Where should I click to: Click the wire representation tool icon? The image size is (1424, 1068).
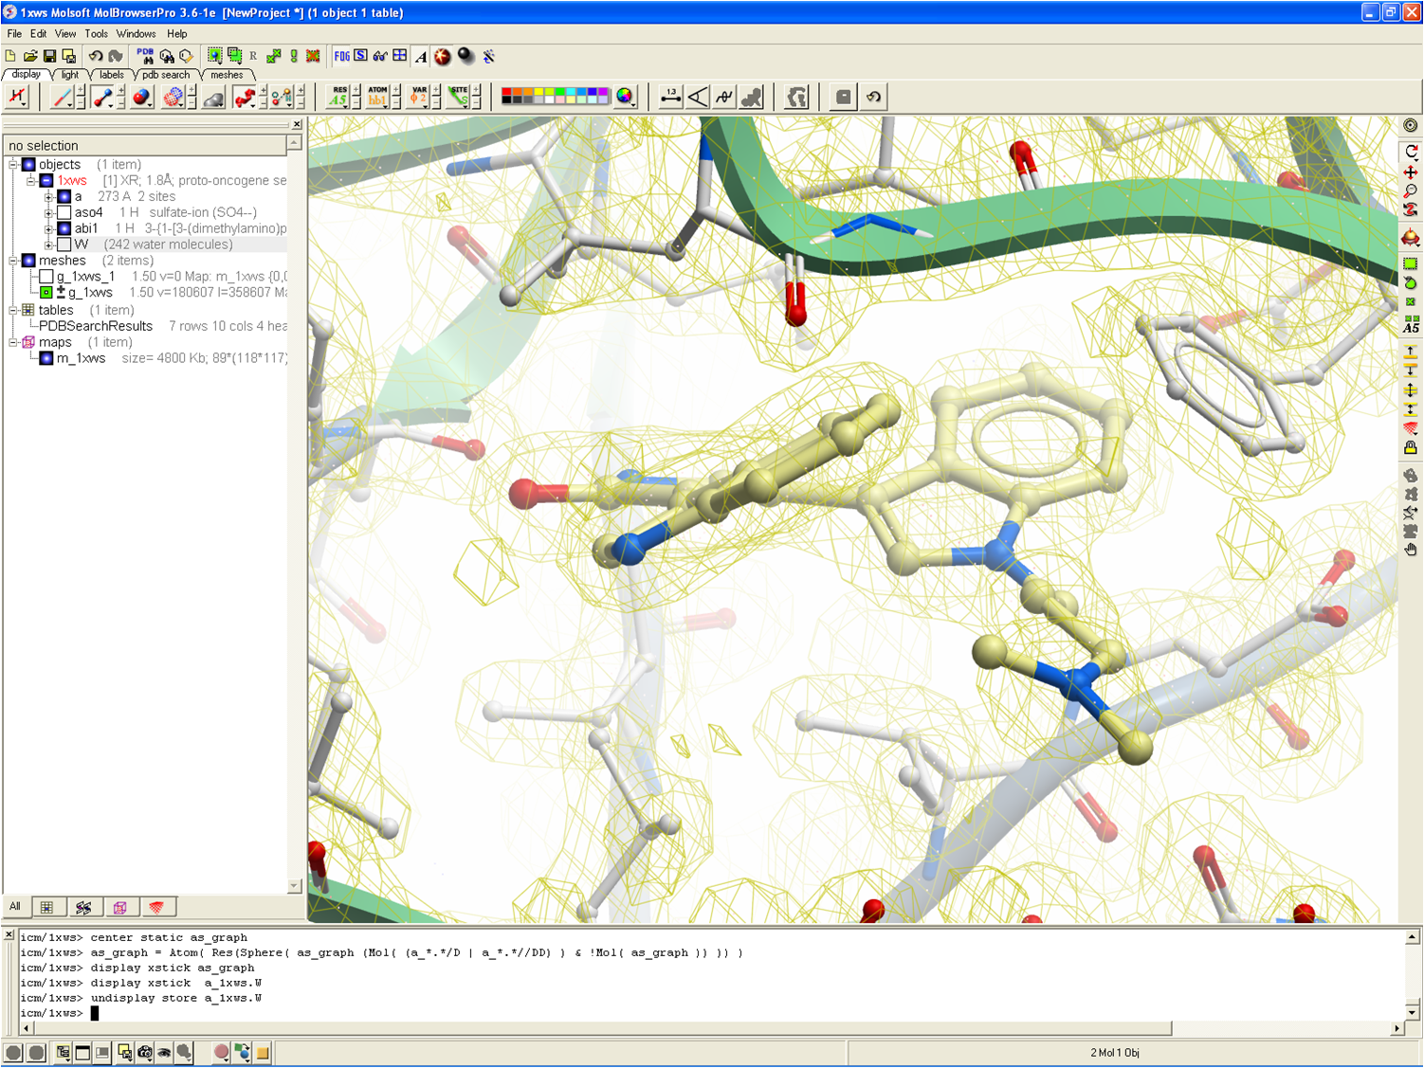62,97
